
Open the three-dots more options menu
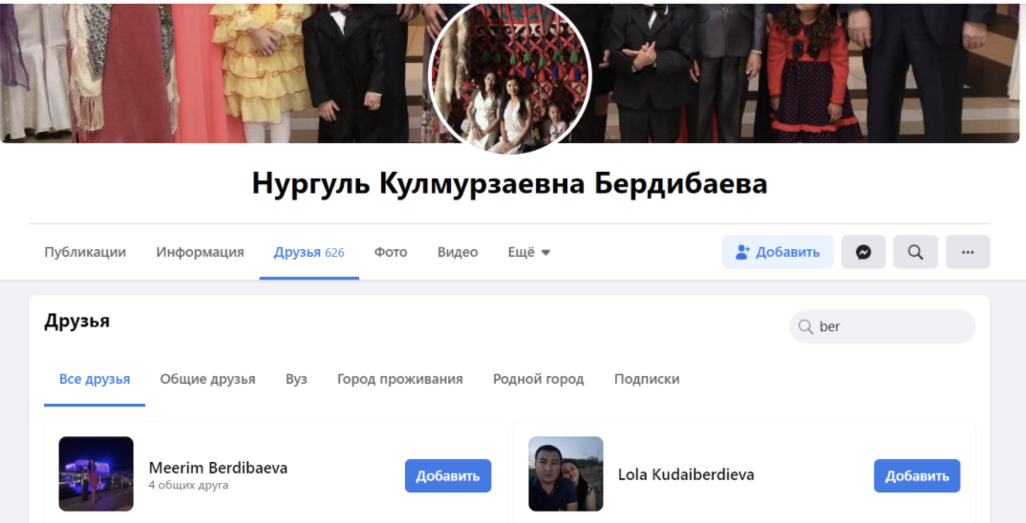click(x=967, y=252)
